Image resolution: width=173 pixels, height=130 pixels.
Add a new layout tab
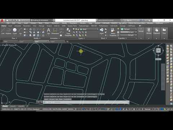pos(27,106)
